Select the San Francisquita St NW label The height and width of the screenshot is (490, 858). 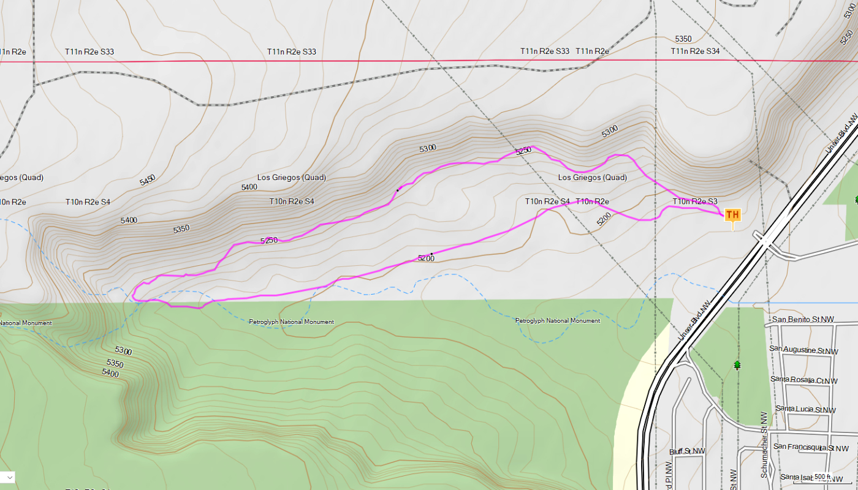(803, 447)
